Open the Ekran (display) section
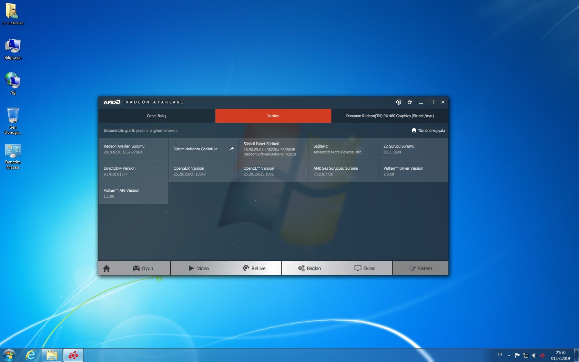 (365, 268)
